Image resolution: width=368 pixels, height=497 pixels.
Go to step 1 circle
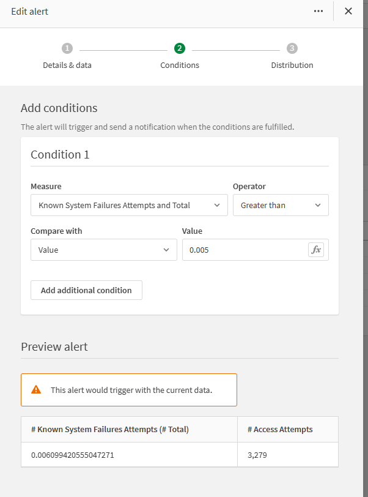67,48
